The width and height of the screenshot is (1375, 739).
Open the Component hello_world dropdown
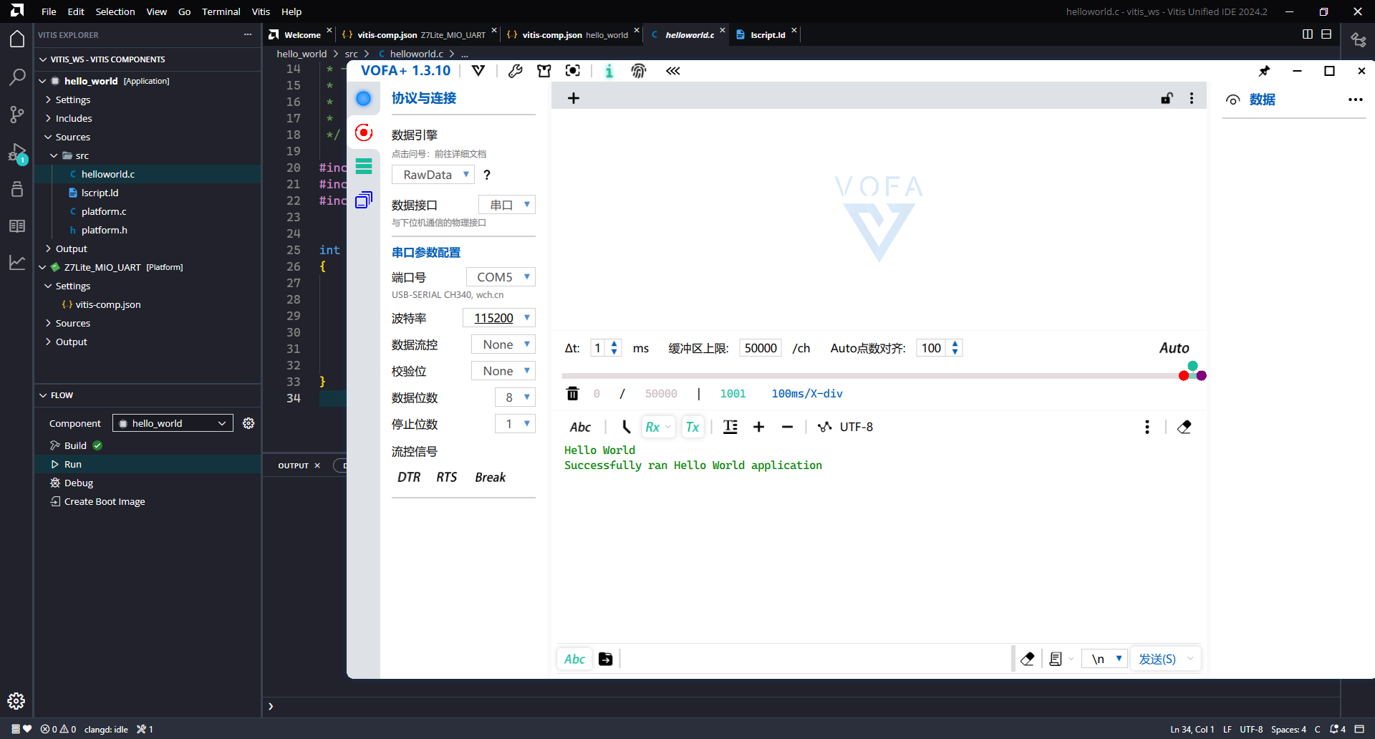[x=173, y=423]
